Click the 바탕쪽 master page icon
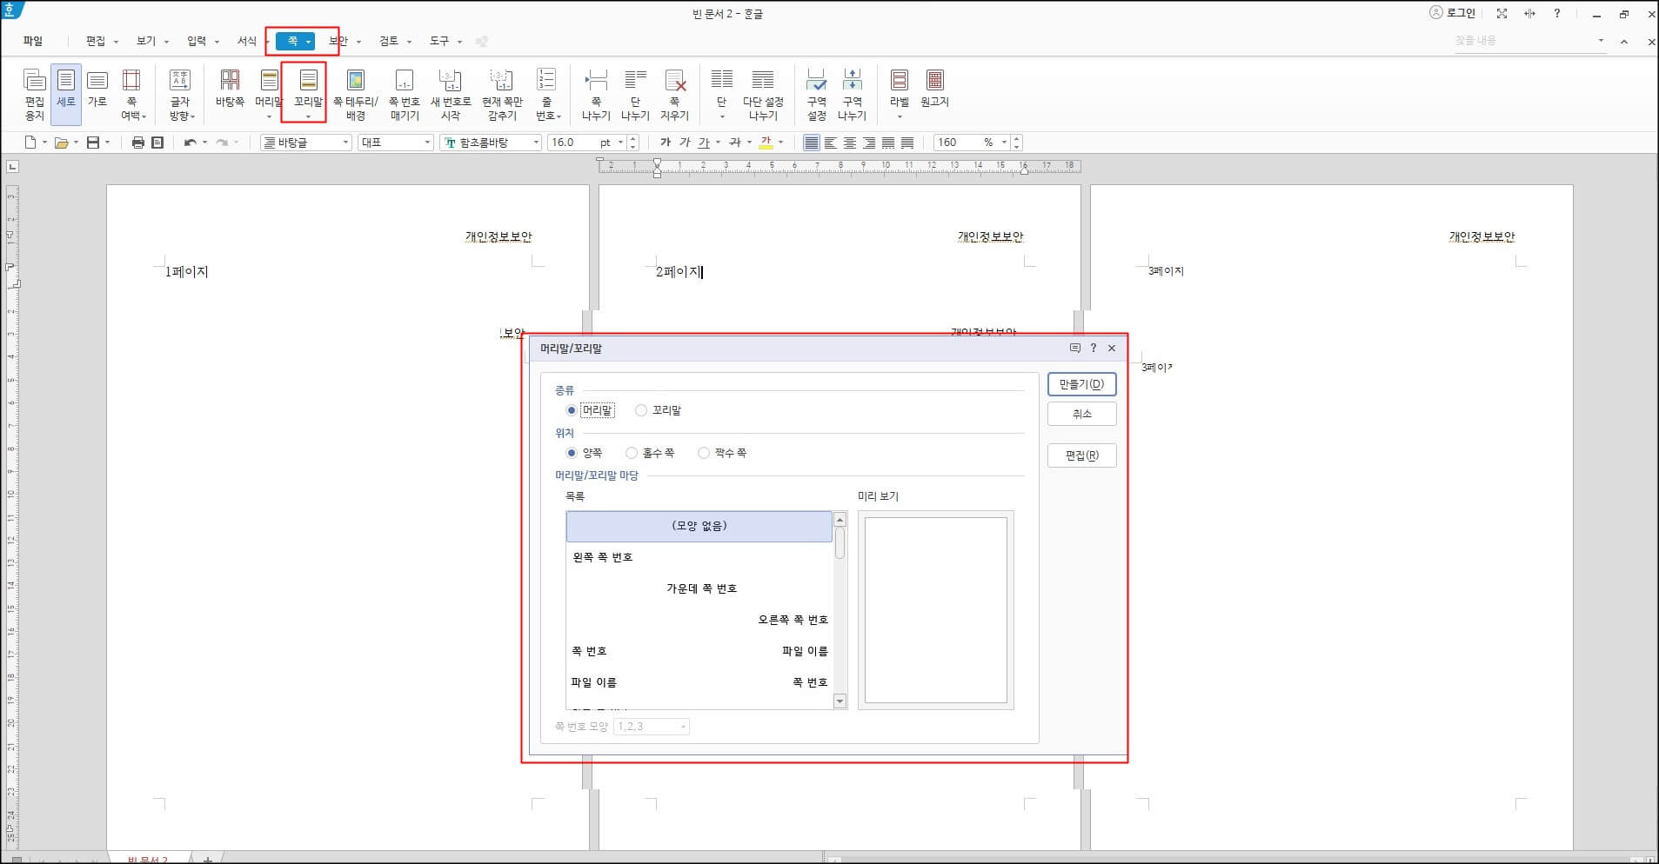This screenshot has width=1659, height=864. pos(230,89)
